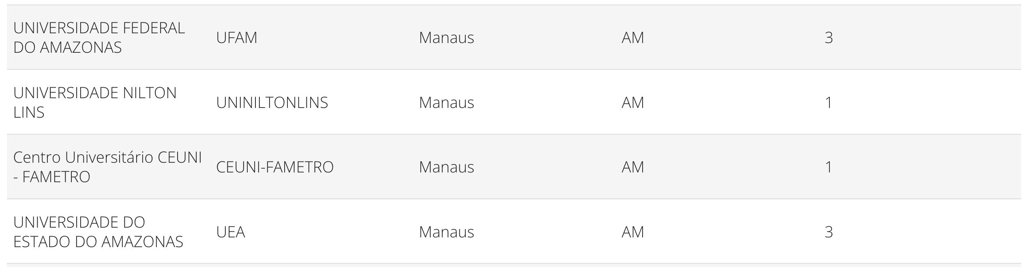Select the number 3 in UFAM row
The image size is (1033, 267).
click(829, 38)
